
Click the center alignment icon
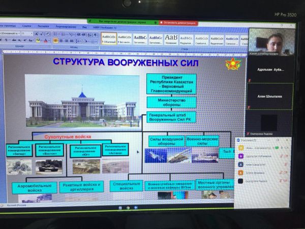pyautogui.click(x=61, y=40)
